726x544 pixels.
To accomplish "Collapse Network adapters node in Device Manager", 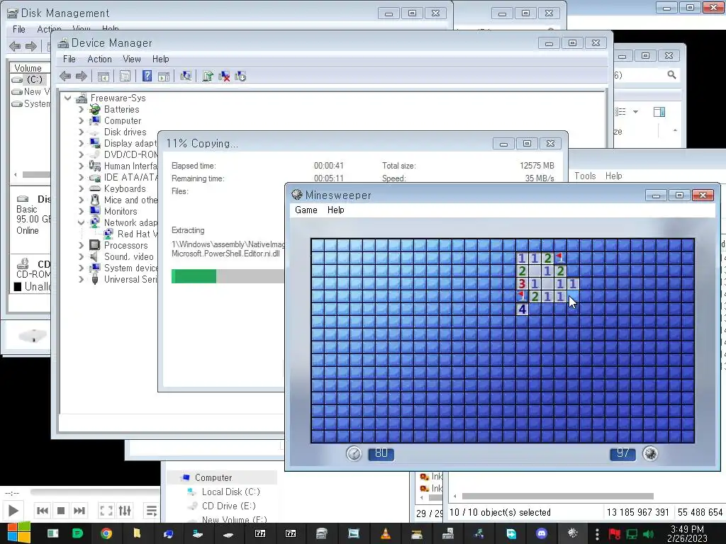I will 82,223.
